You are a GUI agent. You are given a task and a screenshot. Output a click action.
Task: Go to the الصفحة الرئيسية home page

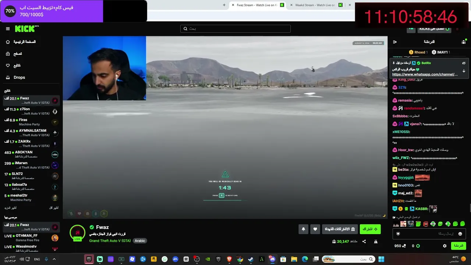coord(21,42)
